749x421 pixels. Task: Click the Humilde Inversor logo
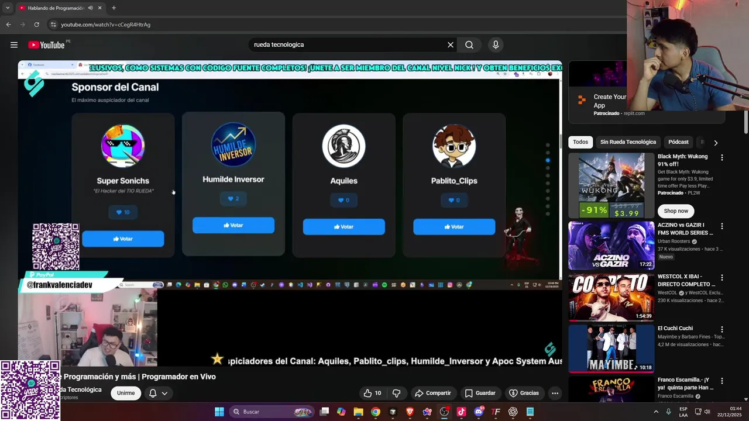pos(233,144)
